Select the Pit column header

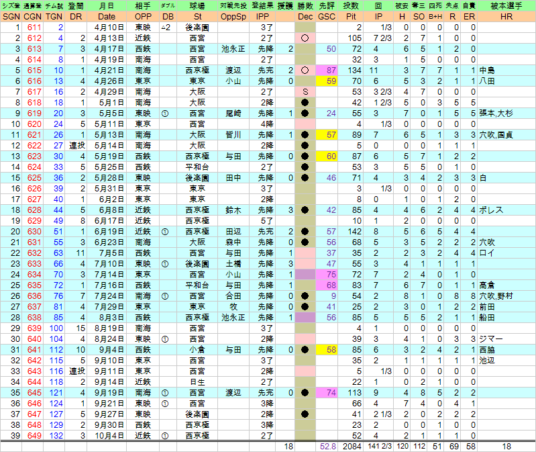[x=351, y=16]
